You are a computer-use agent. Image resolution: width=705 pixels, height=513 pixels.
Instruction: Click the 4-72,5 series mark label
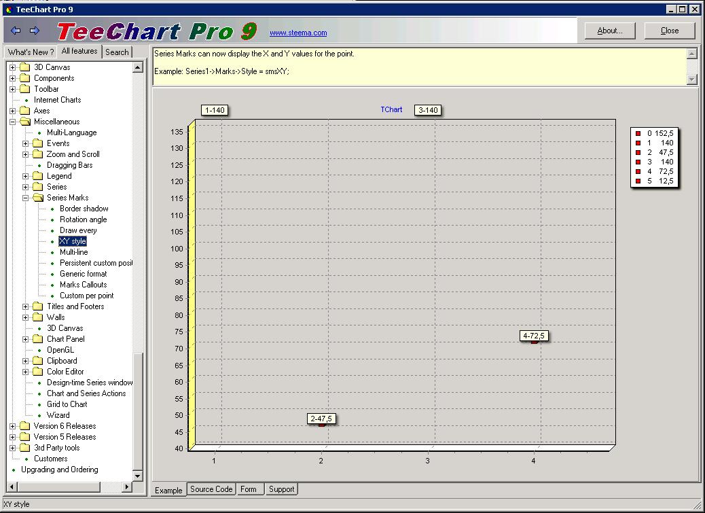[x=534, y=336]
